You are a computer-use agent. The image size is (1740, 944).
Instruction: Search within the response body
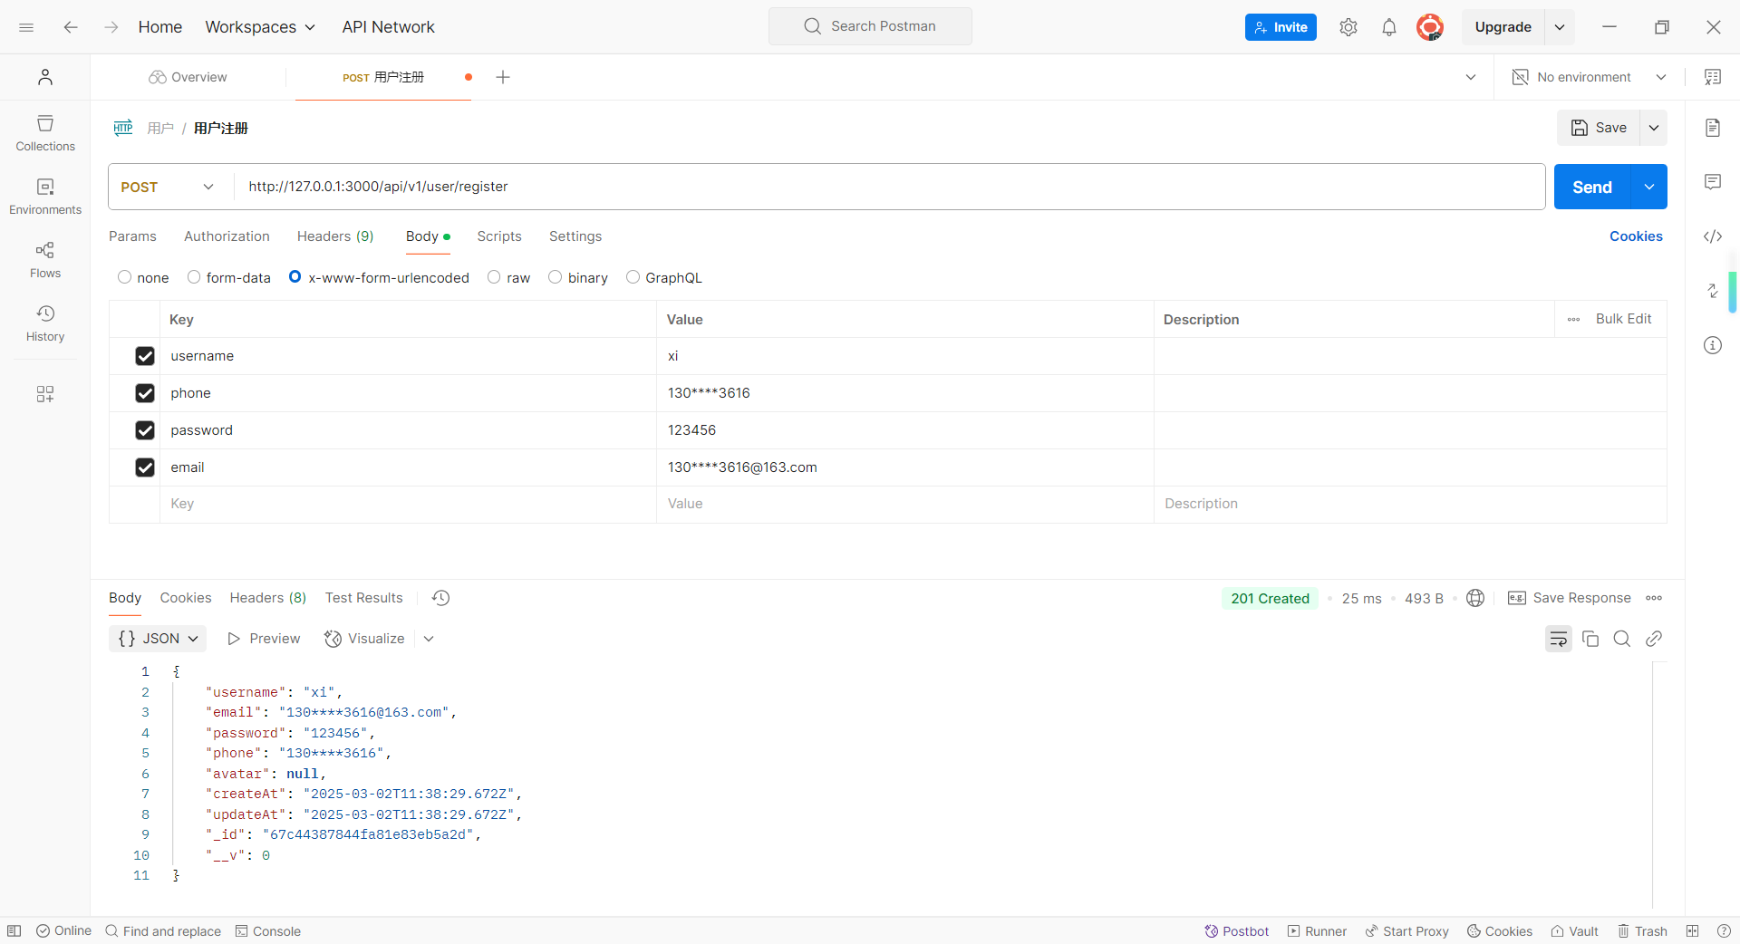pyautogui.click(x=1621, y=639)
